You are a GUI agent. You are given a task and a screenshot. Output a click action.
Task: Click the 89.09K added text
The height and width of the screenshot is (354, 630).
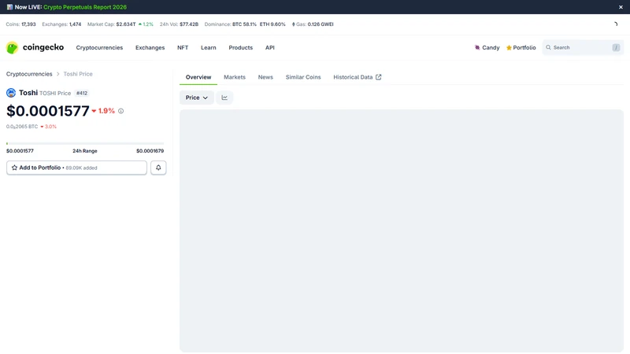[81, 168]
